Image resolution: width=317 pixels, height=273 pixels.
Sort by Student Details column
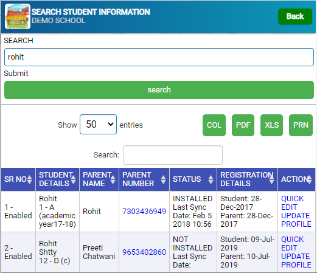[73, 179]
